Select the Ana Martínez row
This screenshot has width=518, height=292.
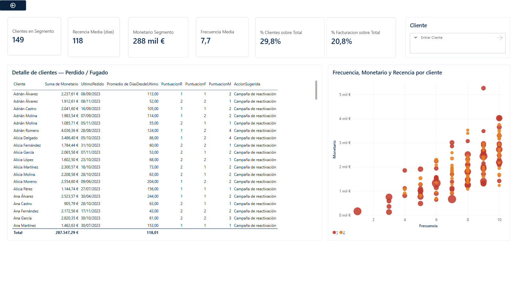pyautogui.click(x=145, y=226)
